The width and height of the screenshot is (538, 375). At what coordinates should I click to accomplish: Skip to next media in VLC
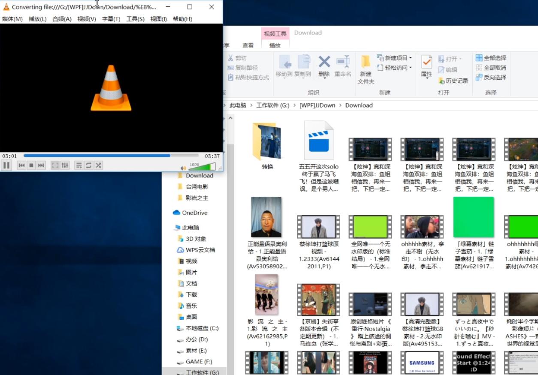41,165
